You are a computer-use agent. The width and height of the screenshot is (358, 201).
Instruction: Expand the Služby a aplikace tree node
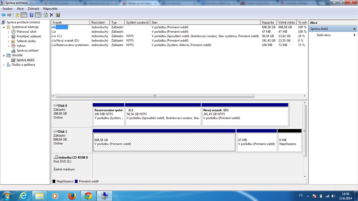point(4,65)
